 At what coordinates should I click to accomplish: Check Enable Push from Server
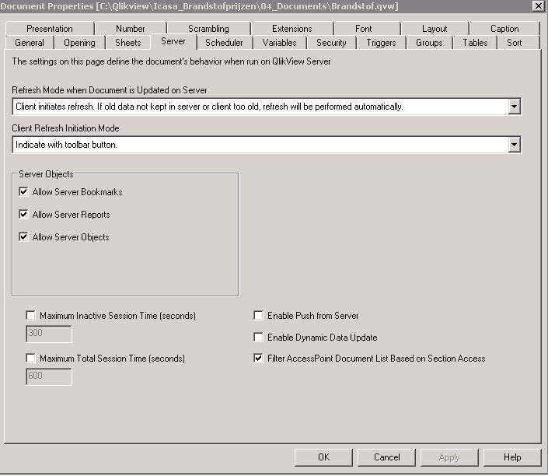tap(258, 316)
